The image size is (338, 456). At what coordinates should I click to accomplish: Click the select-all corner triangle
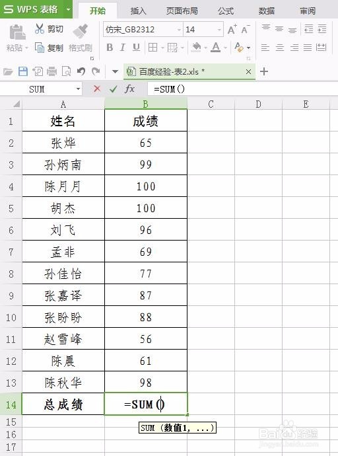(x=17, y=104)
